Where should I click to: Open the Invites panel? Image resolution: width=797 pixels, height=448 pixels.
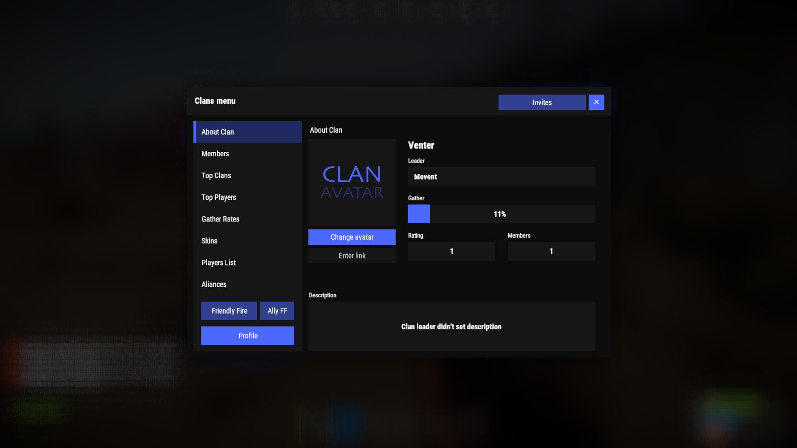point(541,102)
